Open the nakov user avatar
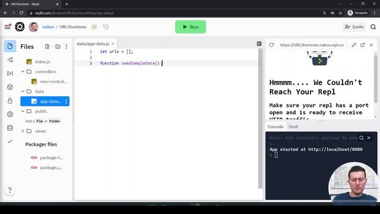380x214 pixels. point(33,27)
